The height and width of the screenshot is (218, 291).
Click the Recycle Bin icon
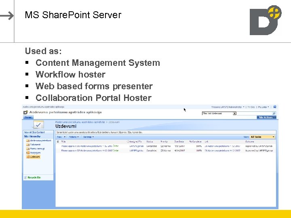tap(25, 177)
